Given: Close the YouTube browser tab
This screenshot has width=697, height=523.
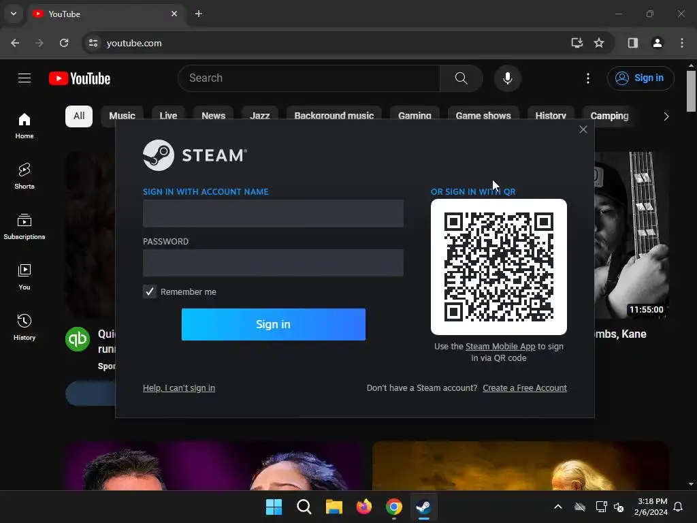Looking at the screenshot, I should pyautogui.click(x=174, y=14).
